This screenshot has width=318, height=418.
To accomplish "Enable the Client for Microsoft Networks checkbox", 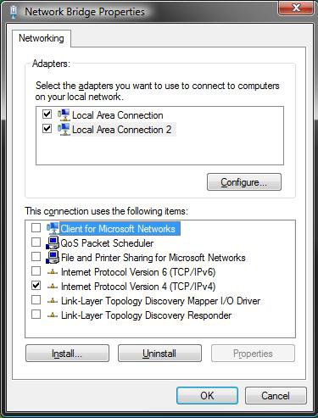I will [x=36, y=227].
